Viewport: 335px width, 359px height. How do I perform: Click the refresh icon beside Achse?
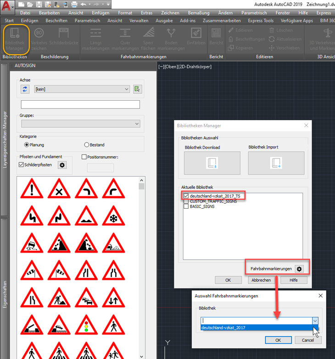(x=25, y=89)
